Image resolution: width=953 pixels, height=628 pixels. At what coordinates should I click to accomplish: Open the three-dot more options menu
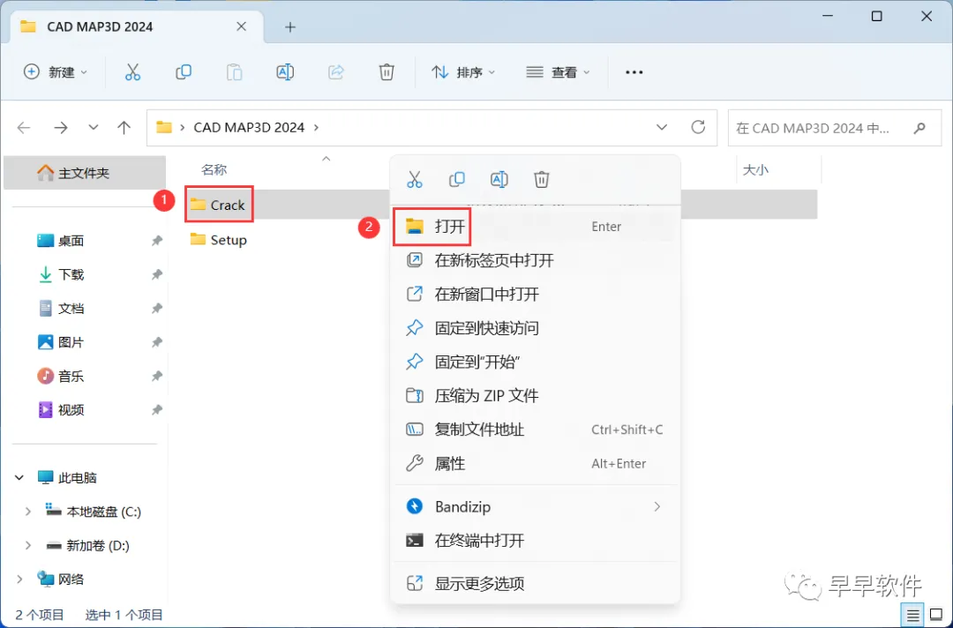coord(634,72)
